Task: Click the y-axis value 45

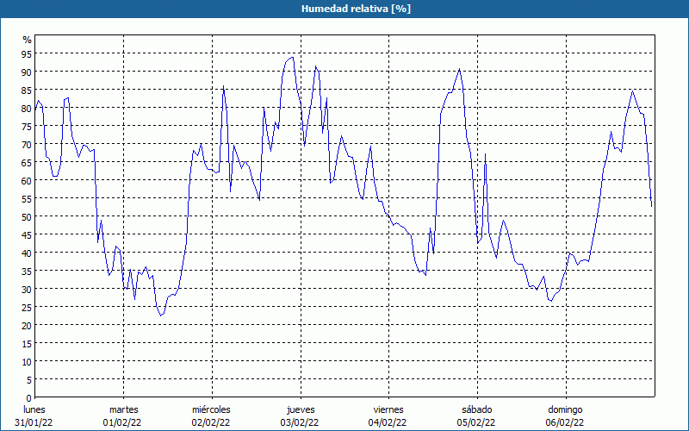Action: coord(27,234)
